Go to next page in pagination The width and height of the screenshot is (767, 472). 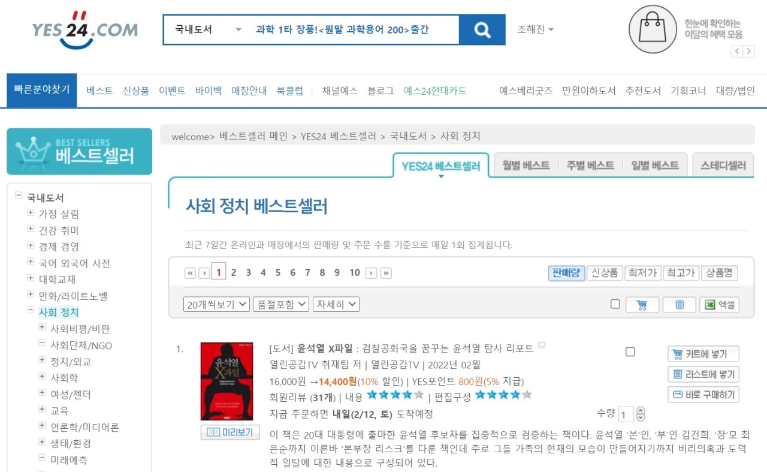[x=372, y=273]
